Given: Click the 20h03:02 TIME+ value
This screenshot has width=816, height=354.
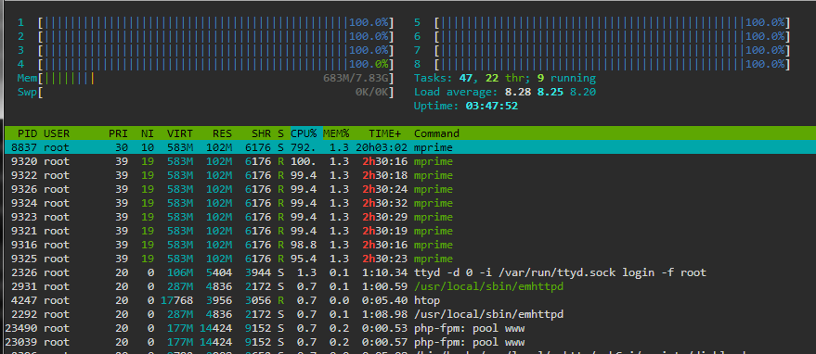Looking at the screenshot, I should (382, 147).
